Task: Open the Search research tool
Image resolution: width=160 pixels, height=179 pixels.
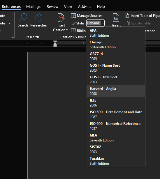Action: (x=23, y=20)
